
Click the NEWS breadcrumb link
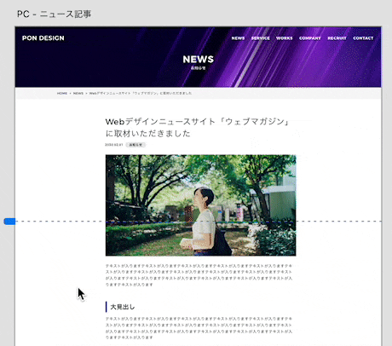click(78, 93)
